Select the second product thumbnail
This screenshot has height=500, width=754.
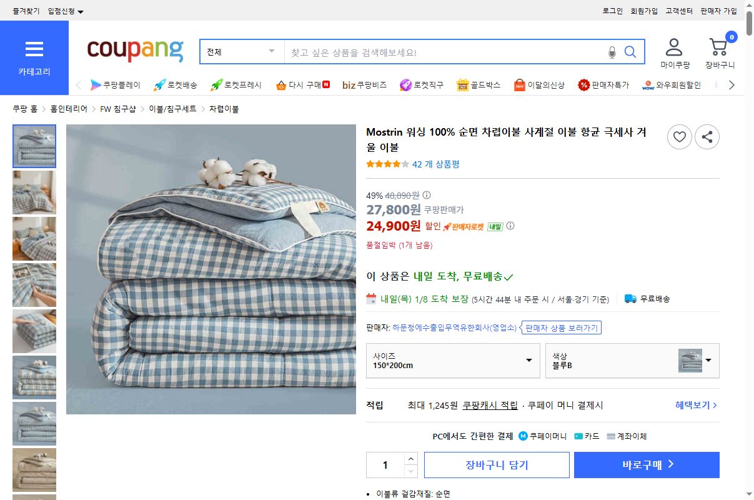point(34,192)
